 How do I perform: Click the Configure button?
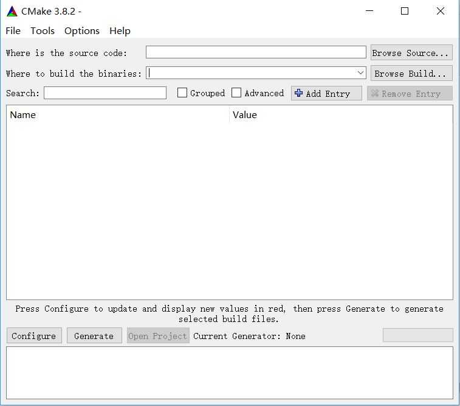tap(34, 336)
